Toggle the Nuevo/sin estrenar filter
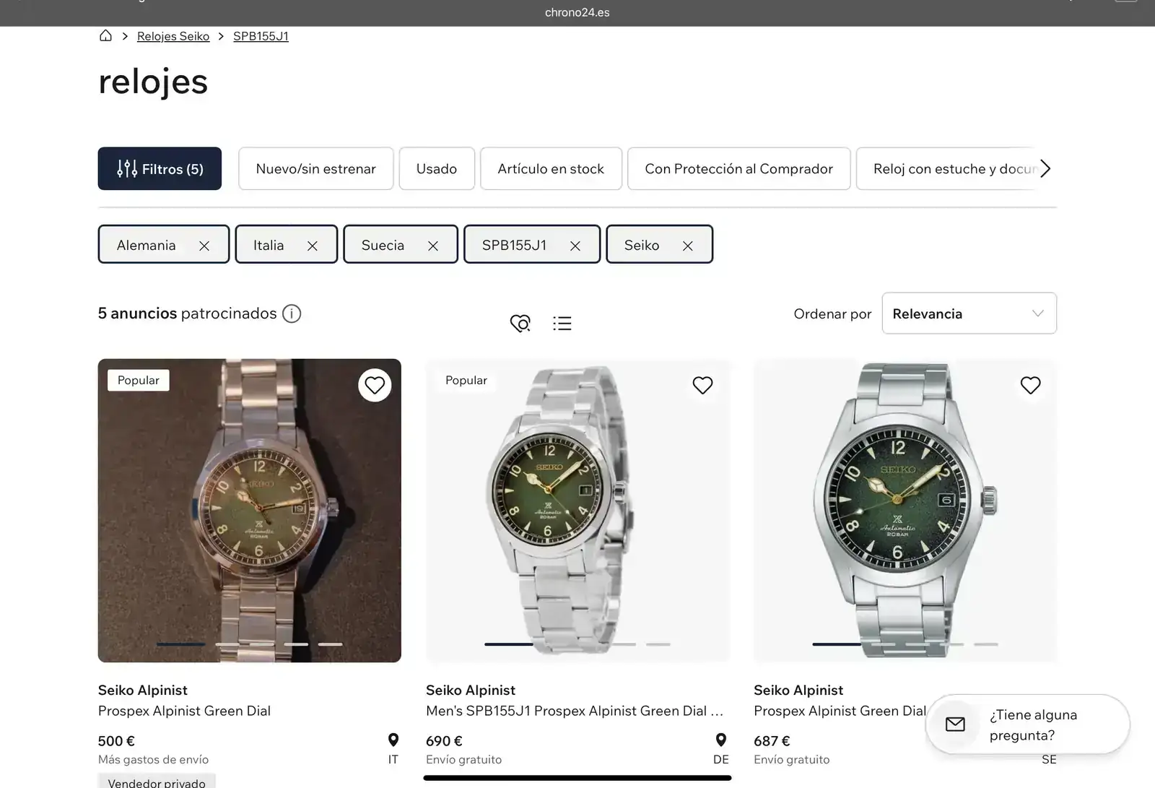This screenshot has width=1155, height=788. [315, 169]
